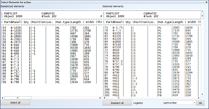Image resolution: width=209 pixels, height=109 pixels.
Task: Click the right panel's scroll up arrow
Action: [202, 11]
